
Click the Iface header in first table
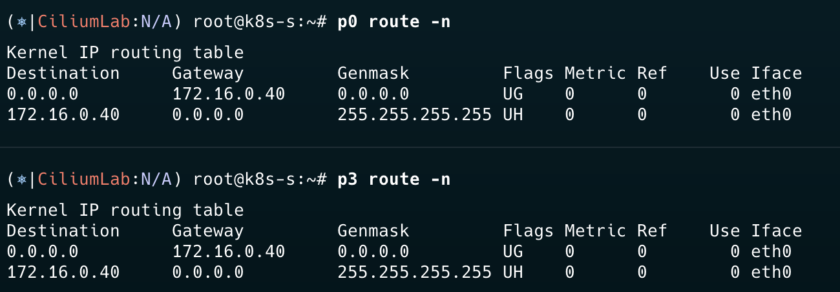[x=777, y=73]
